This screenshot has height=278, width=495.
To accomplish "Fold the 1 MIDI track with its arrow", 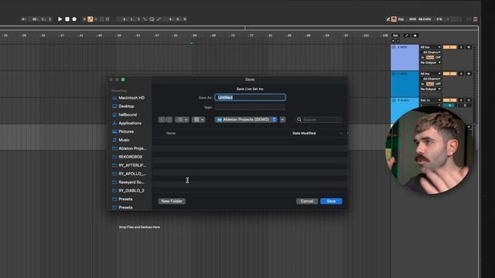I will (394, 47).
